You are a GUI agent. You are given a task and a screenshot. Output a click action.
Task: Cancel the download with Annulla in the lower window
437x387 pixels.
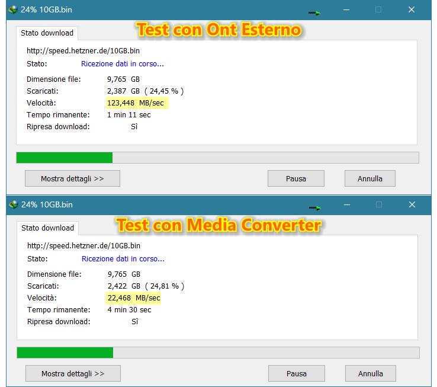tap(371, 373)
